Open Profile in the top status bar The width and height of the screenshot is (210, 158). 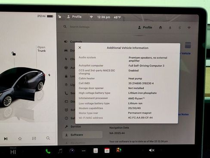(74, 17)
